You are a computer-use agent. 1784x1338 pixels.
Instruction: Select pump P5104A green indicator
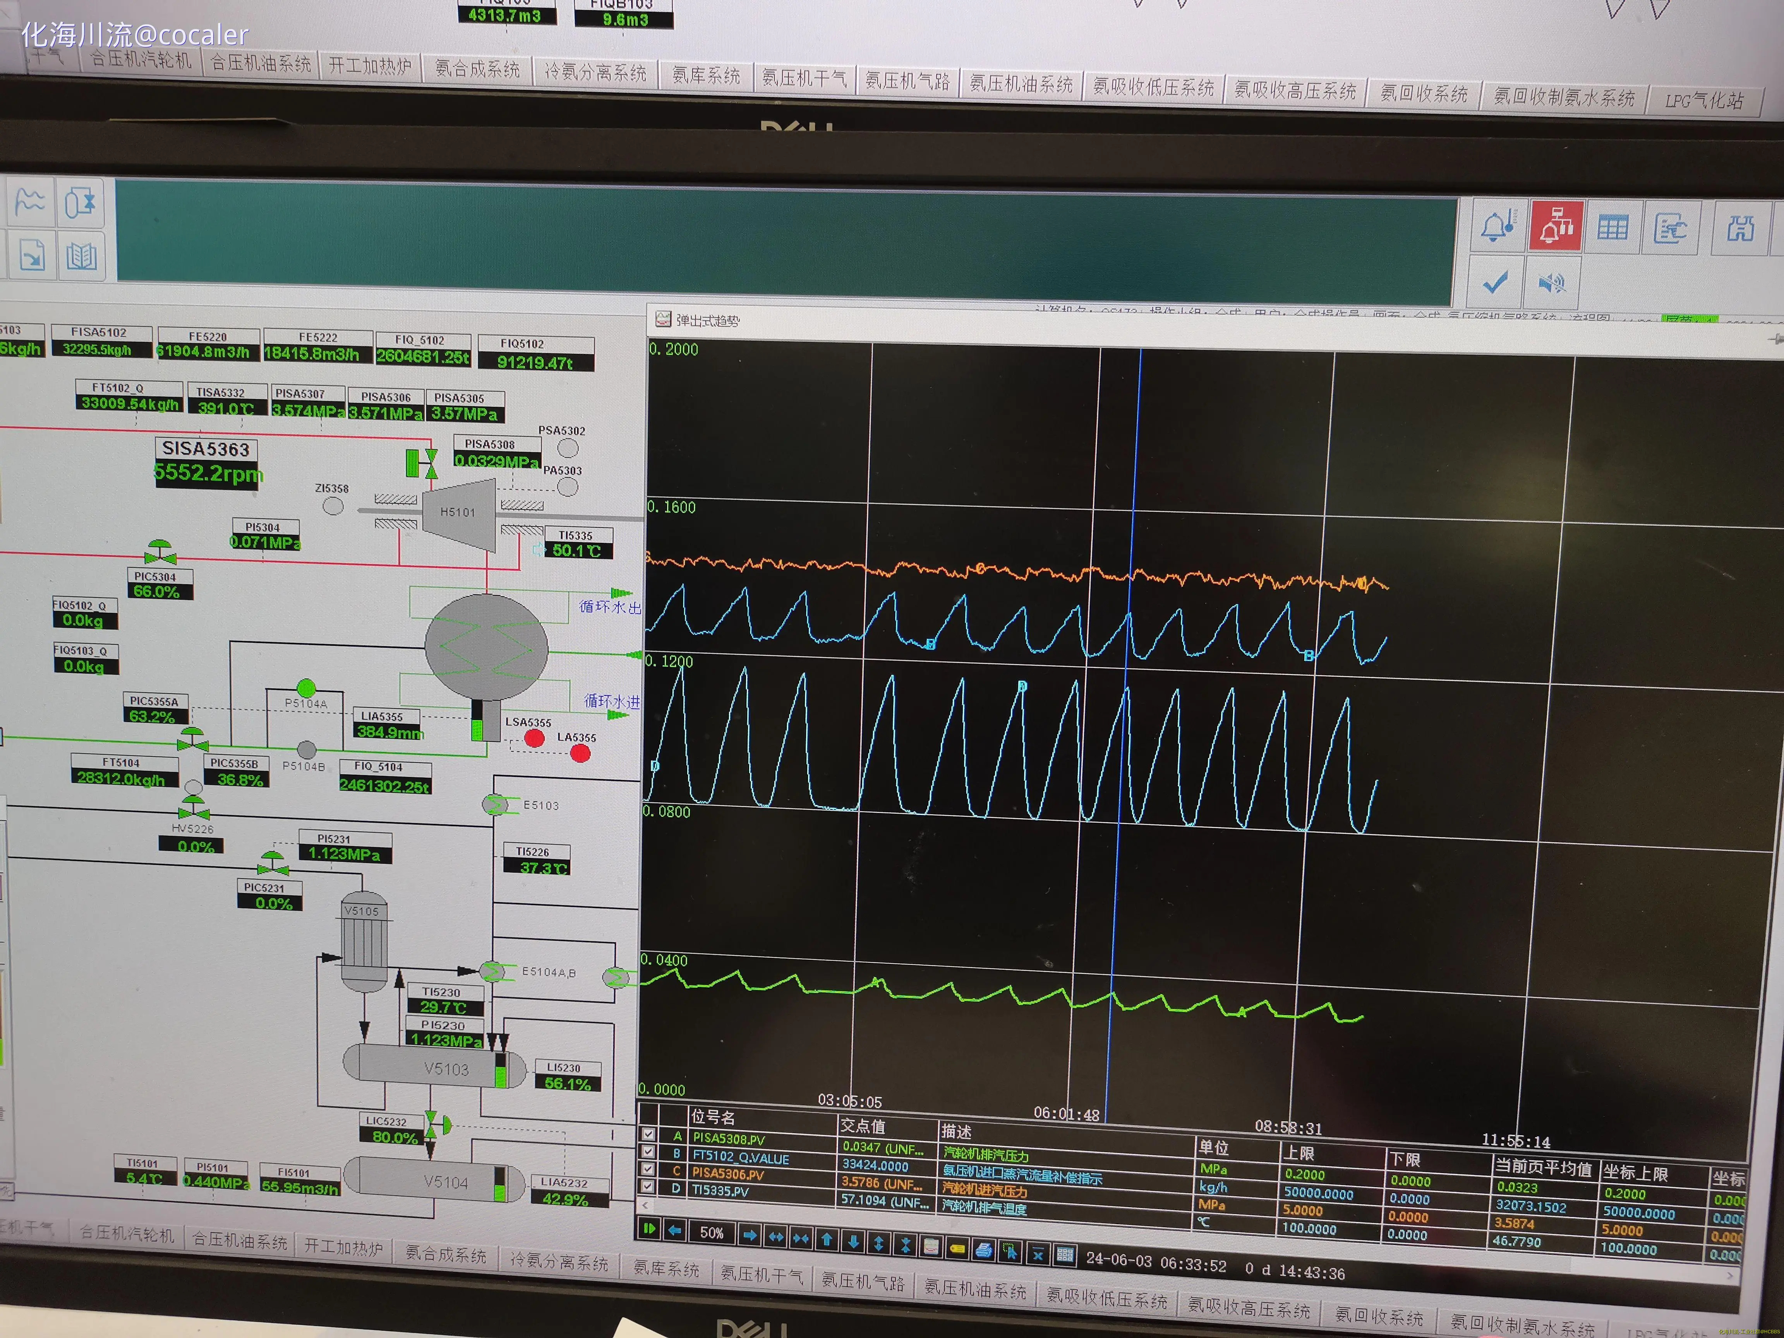click(x=306, y=688)
